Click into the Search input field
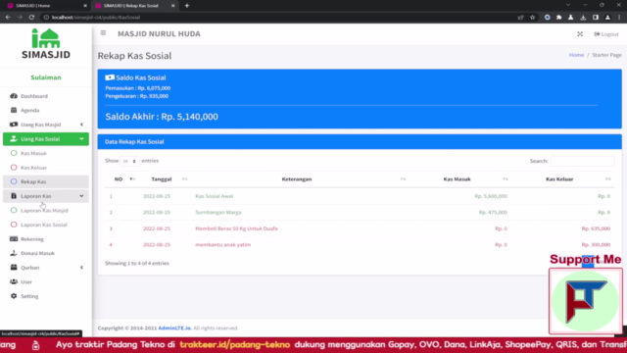 click(x=582, y=161)
